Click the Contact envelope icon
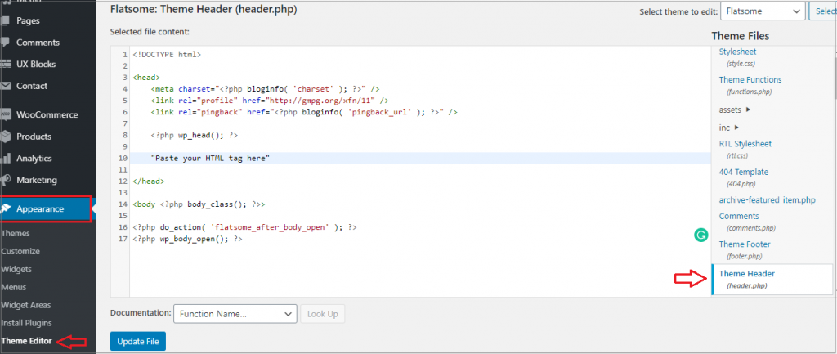The image size is (837, 354). tap(6, 86)
